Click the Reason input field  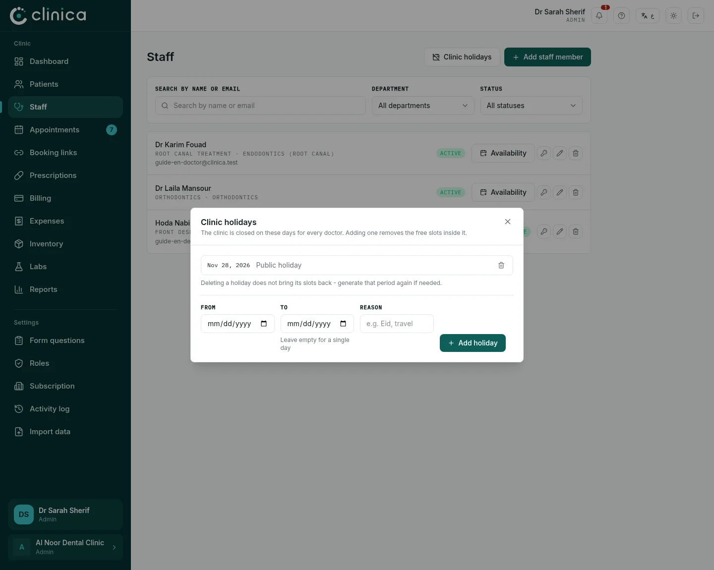click(x=397, y=324)
